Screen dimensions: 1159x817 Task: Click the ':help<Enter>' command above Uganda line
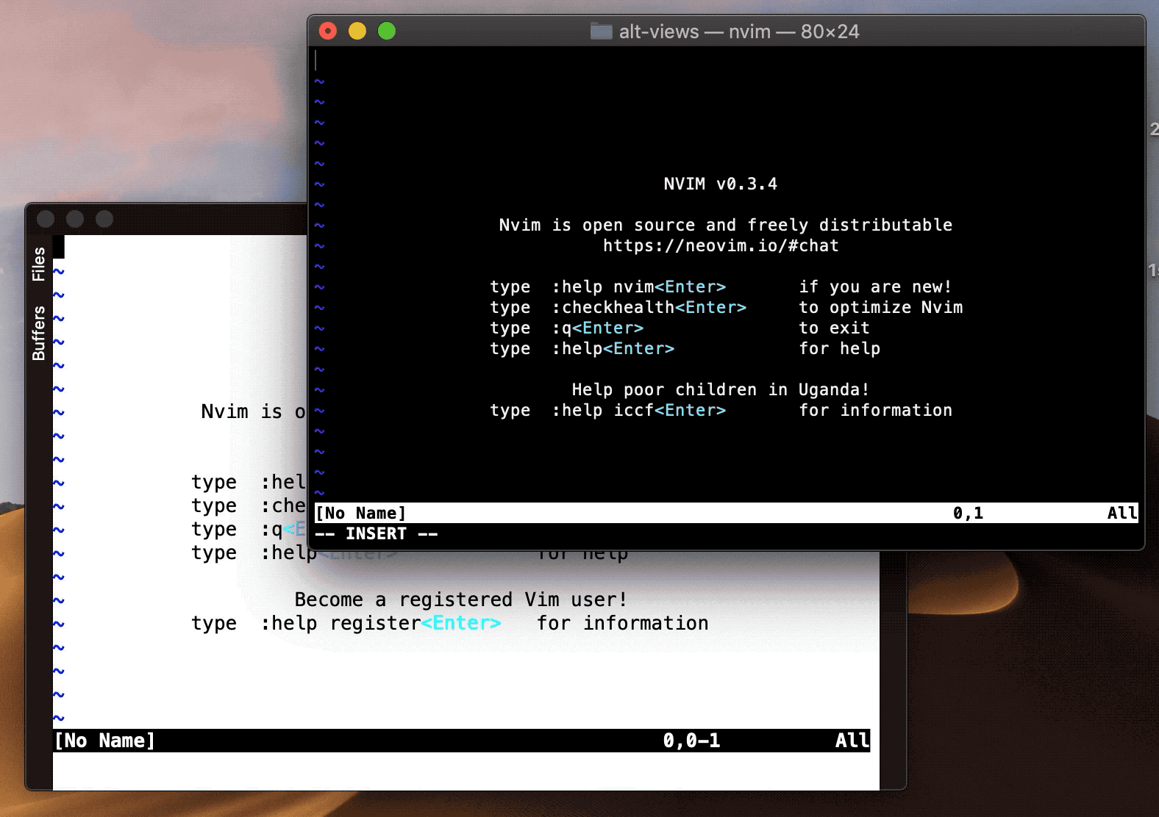(613, 348)
